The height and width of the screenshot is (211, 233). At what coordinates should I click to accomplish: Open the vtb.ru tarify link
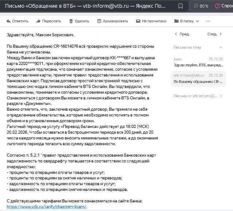click(46, 207)
